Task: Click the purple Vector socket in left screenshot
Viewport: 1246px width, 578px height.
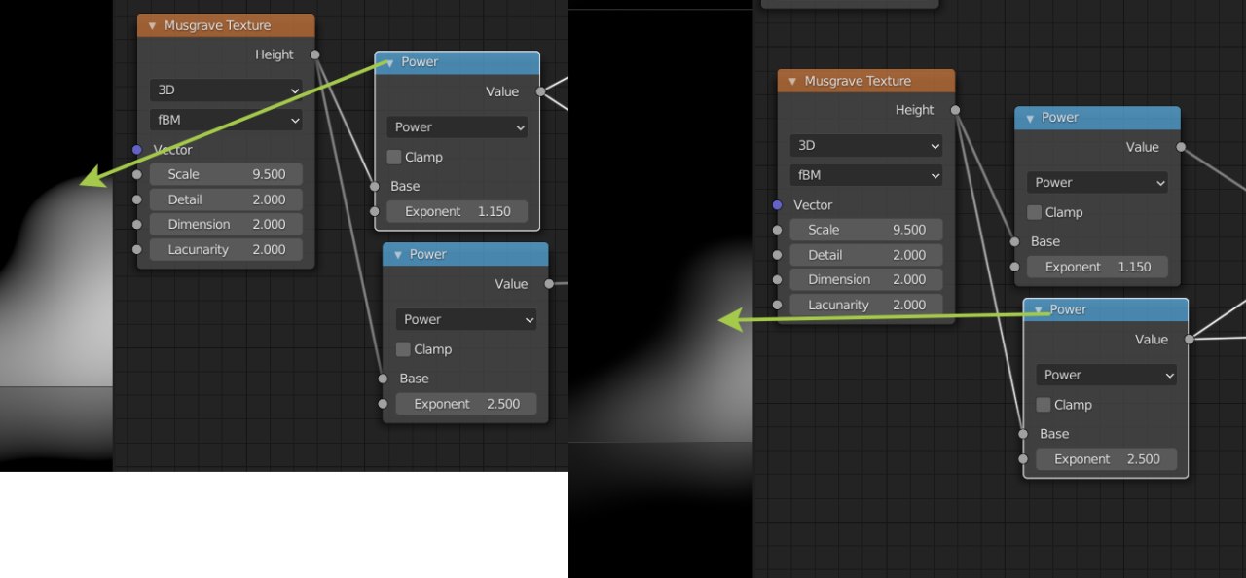Action: [x=137, y=149]
